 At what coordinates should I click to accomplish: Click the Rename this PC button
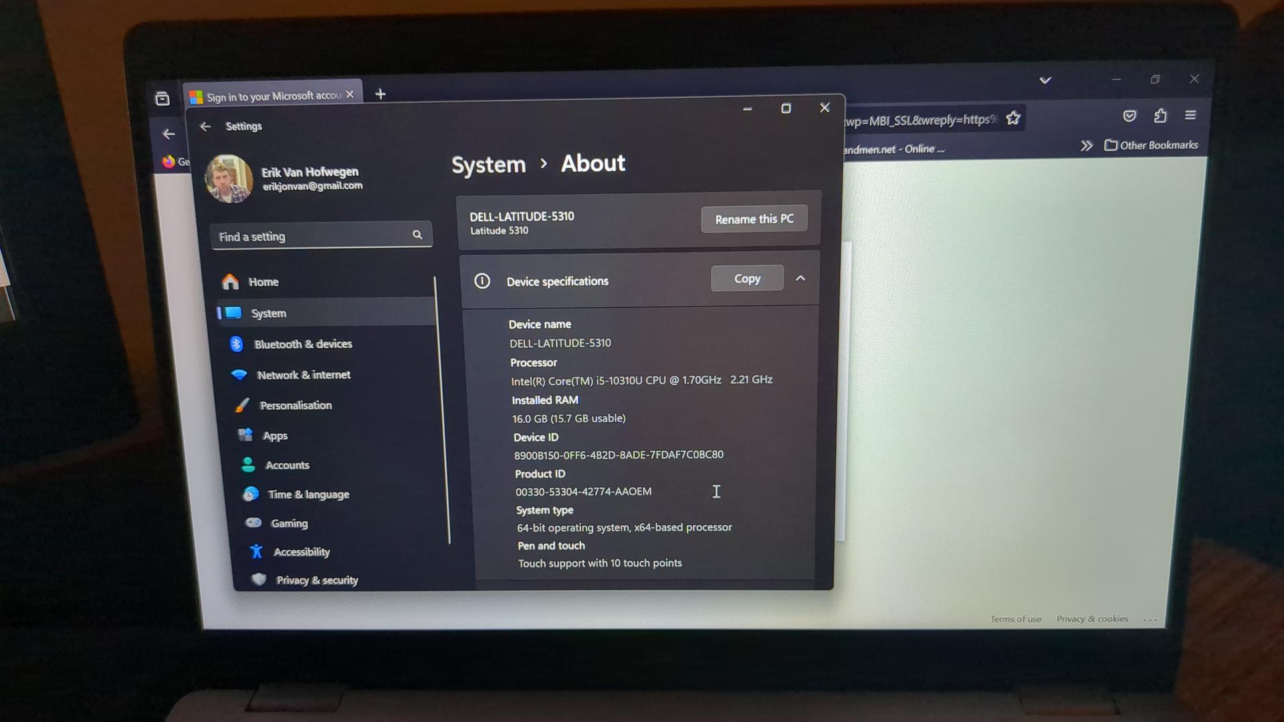coord(754,219)
